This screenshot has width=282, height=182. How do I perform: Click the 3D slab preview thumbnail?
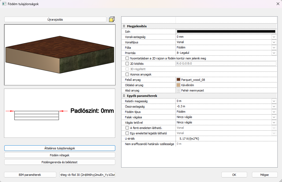tap(60, 55)
